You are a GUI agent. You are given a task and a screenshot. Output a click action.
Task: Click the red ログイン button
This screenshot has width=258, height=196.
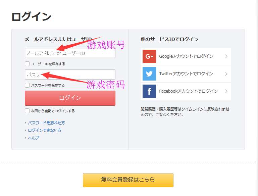pos(70,98)
